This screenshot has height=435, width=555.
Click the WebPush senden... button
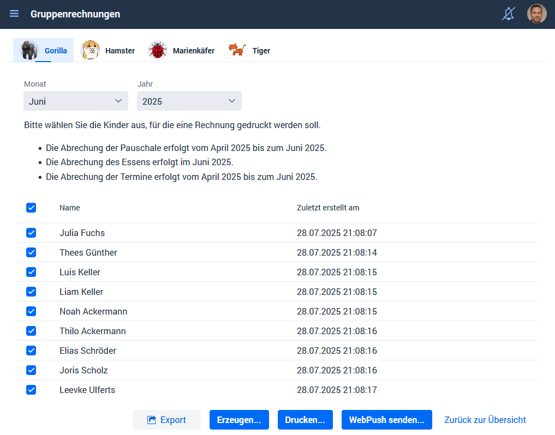coord(386,420)
